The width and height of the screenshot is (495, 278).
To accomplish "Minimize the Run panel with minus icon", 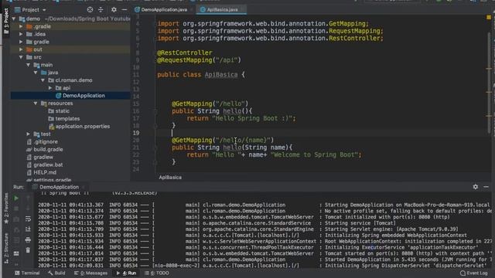I will coord(486,187).
